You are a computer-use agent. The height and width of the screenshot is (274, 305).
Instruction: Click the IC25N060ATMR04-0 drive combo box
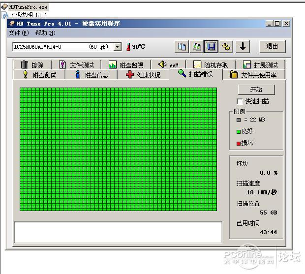point(67,47)
